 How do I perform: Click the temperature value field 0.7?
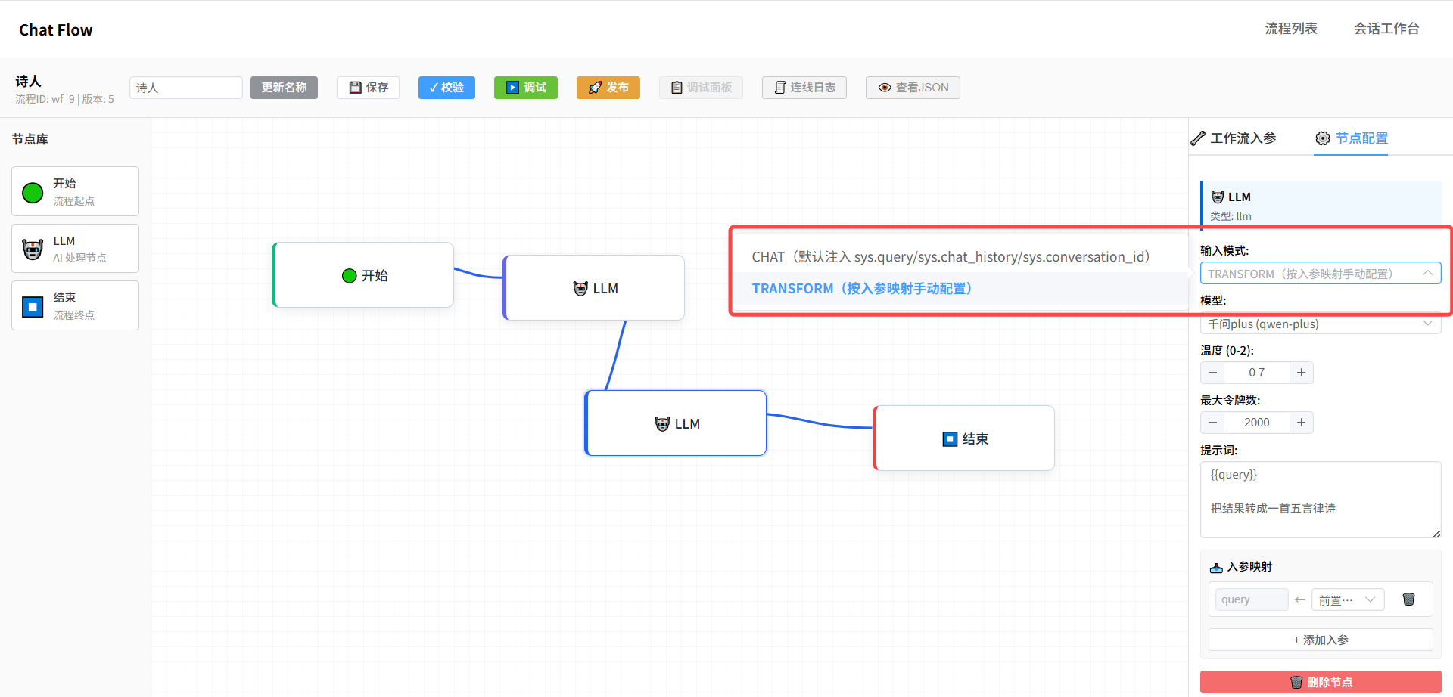click(x=1257, y=373)
